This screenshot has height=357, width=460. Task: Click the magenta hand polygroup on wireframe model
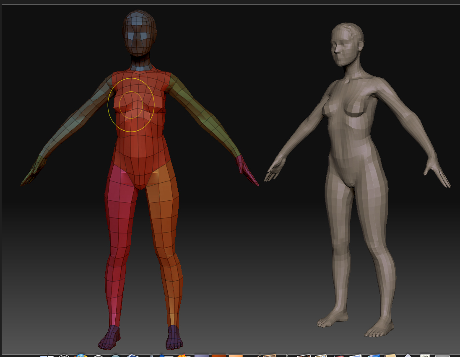(x=247, y=170)
